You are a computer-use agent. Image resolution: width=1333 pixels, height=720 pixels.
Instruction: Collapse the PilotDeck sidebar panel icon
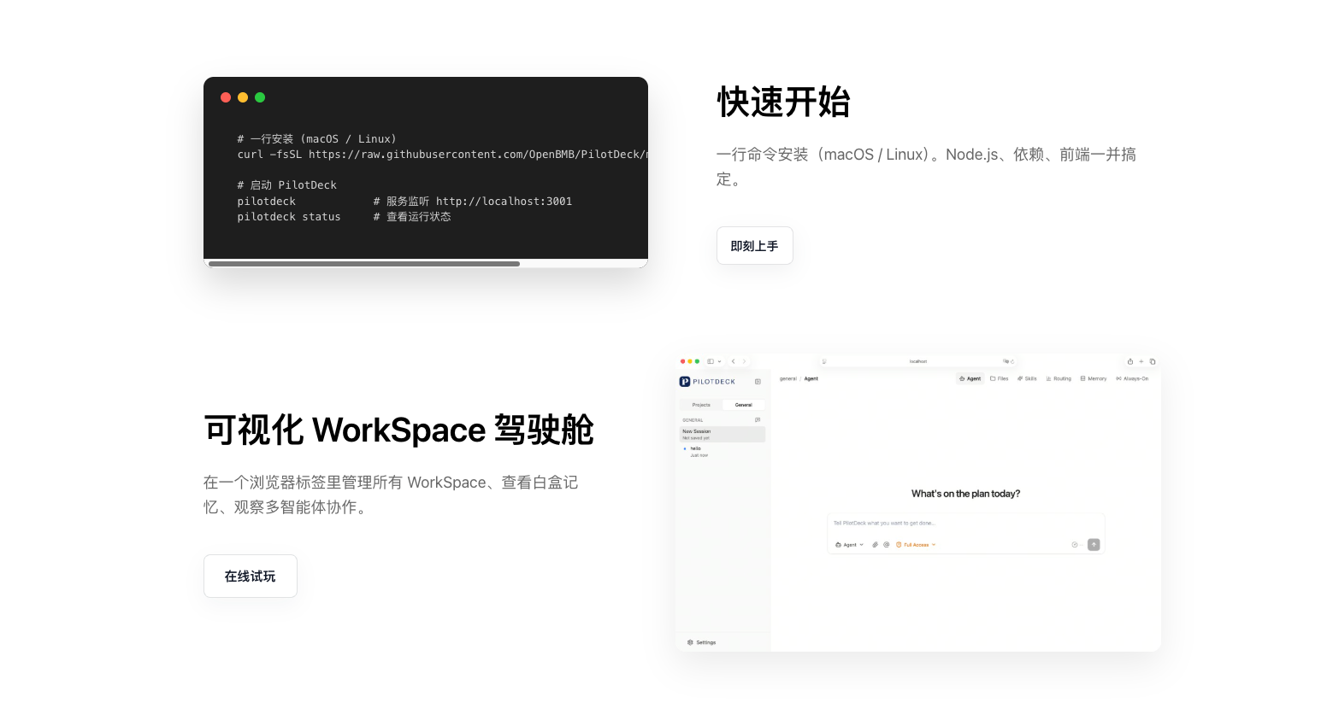pos(758,382)
